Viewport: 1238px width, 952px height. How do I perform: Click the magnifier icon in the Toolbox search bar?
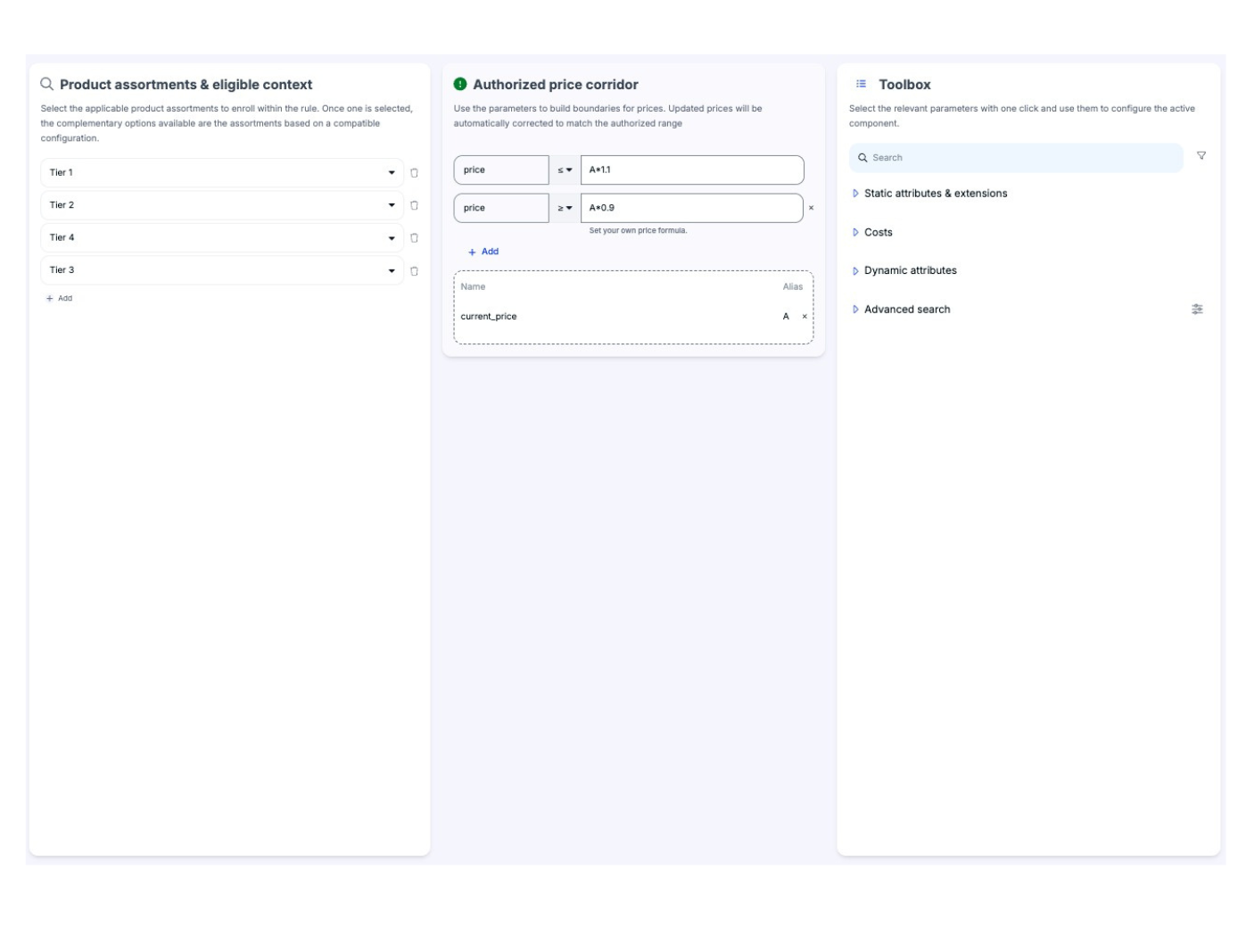pos(862,157)
